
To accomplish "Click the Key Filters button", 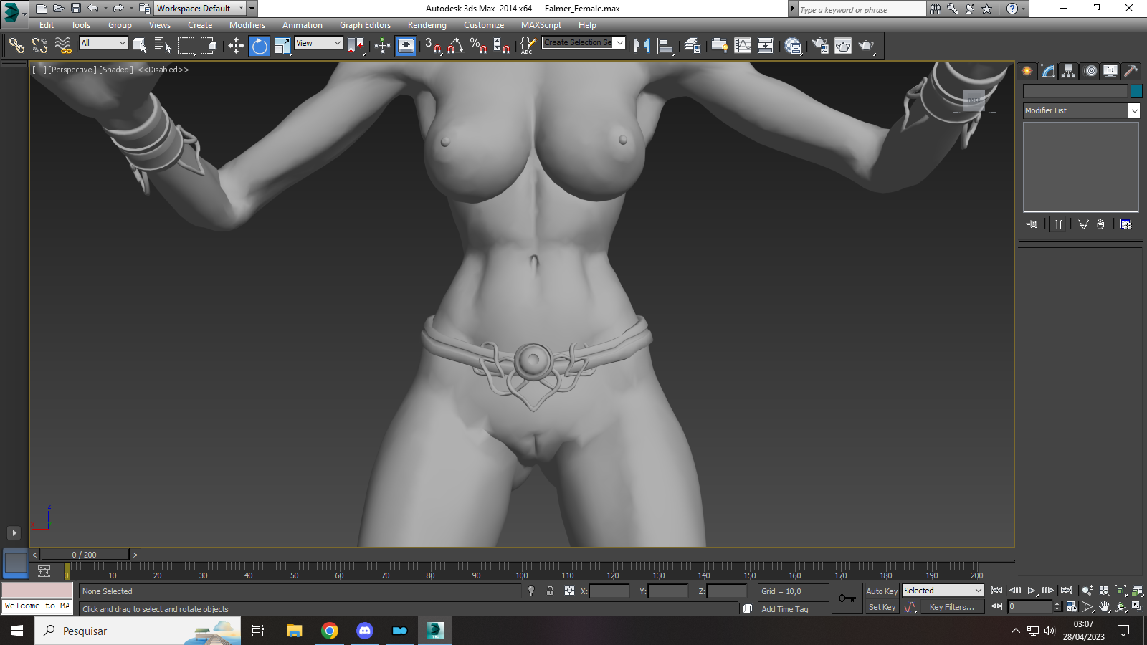I will pyautogui.click(x=952, y=607).
